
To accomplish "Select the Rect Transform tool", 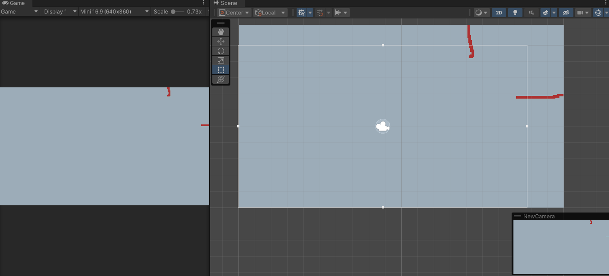I will pyautogui.click(x=220, y=69).
